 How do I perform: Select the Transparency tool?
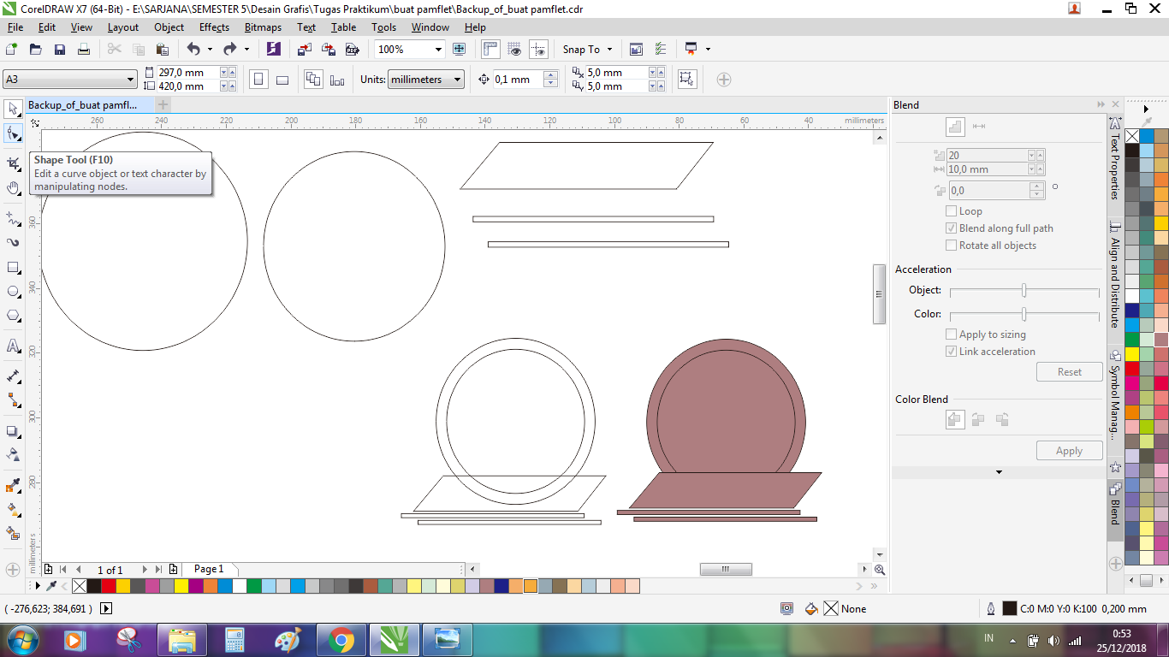[13, 454]
